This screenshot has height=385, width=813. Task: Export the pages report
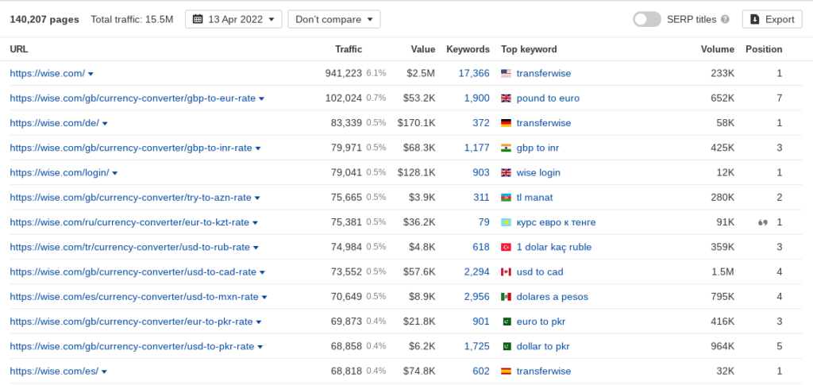pyautogui.click(x=772, y=19)
